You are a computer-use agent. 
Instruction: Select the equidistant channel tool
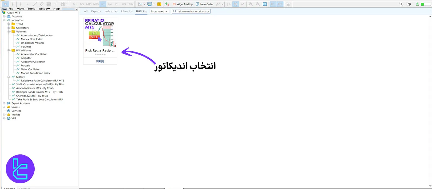click(x=42, y=4)
